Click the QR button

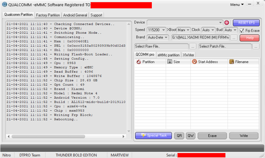click(x=179, y=135)
